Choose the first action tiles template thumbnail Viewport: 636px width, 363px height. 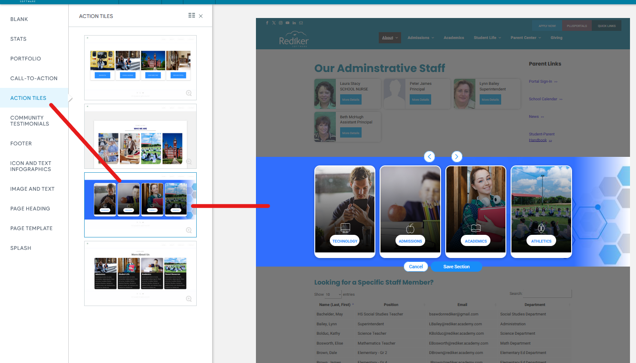pos(140,68)
